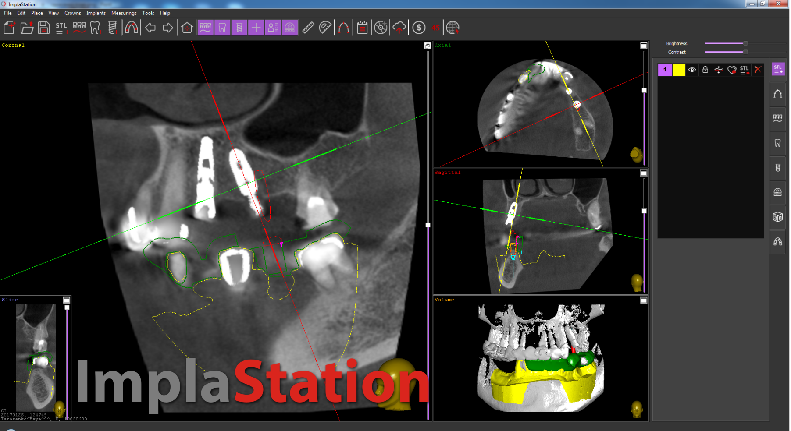
Task: Export model 1 to STL
Action: click(x=745, y=70)
